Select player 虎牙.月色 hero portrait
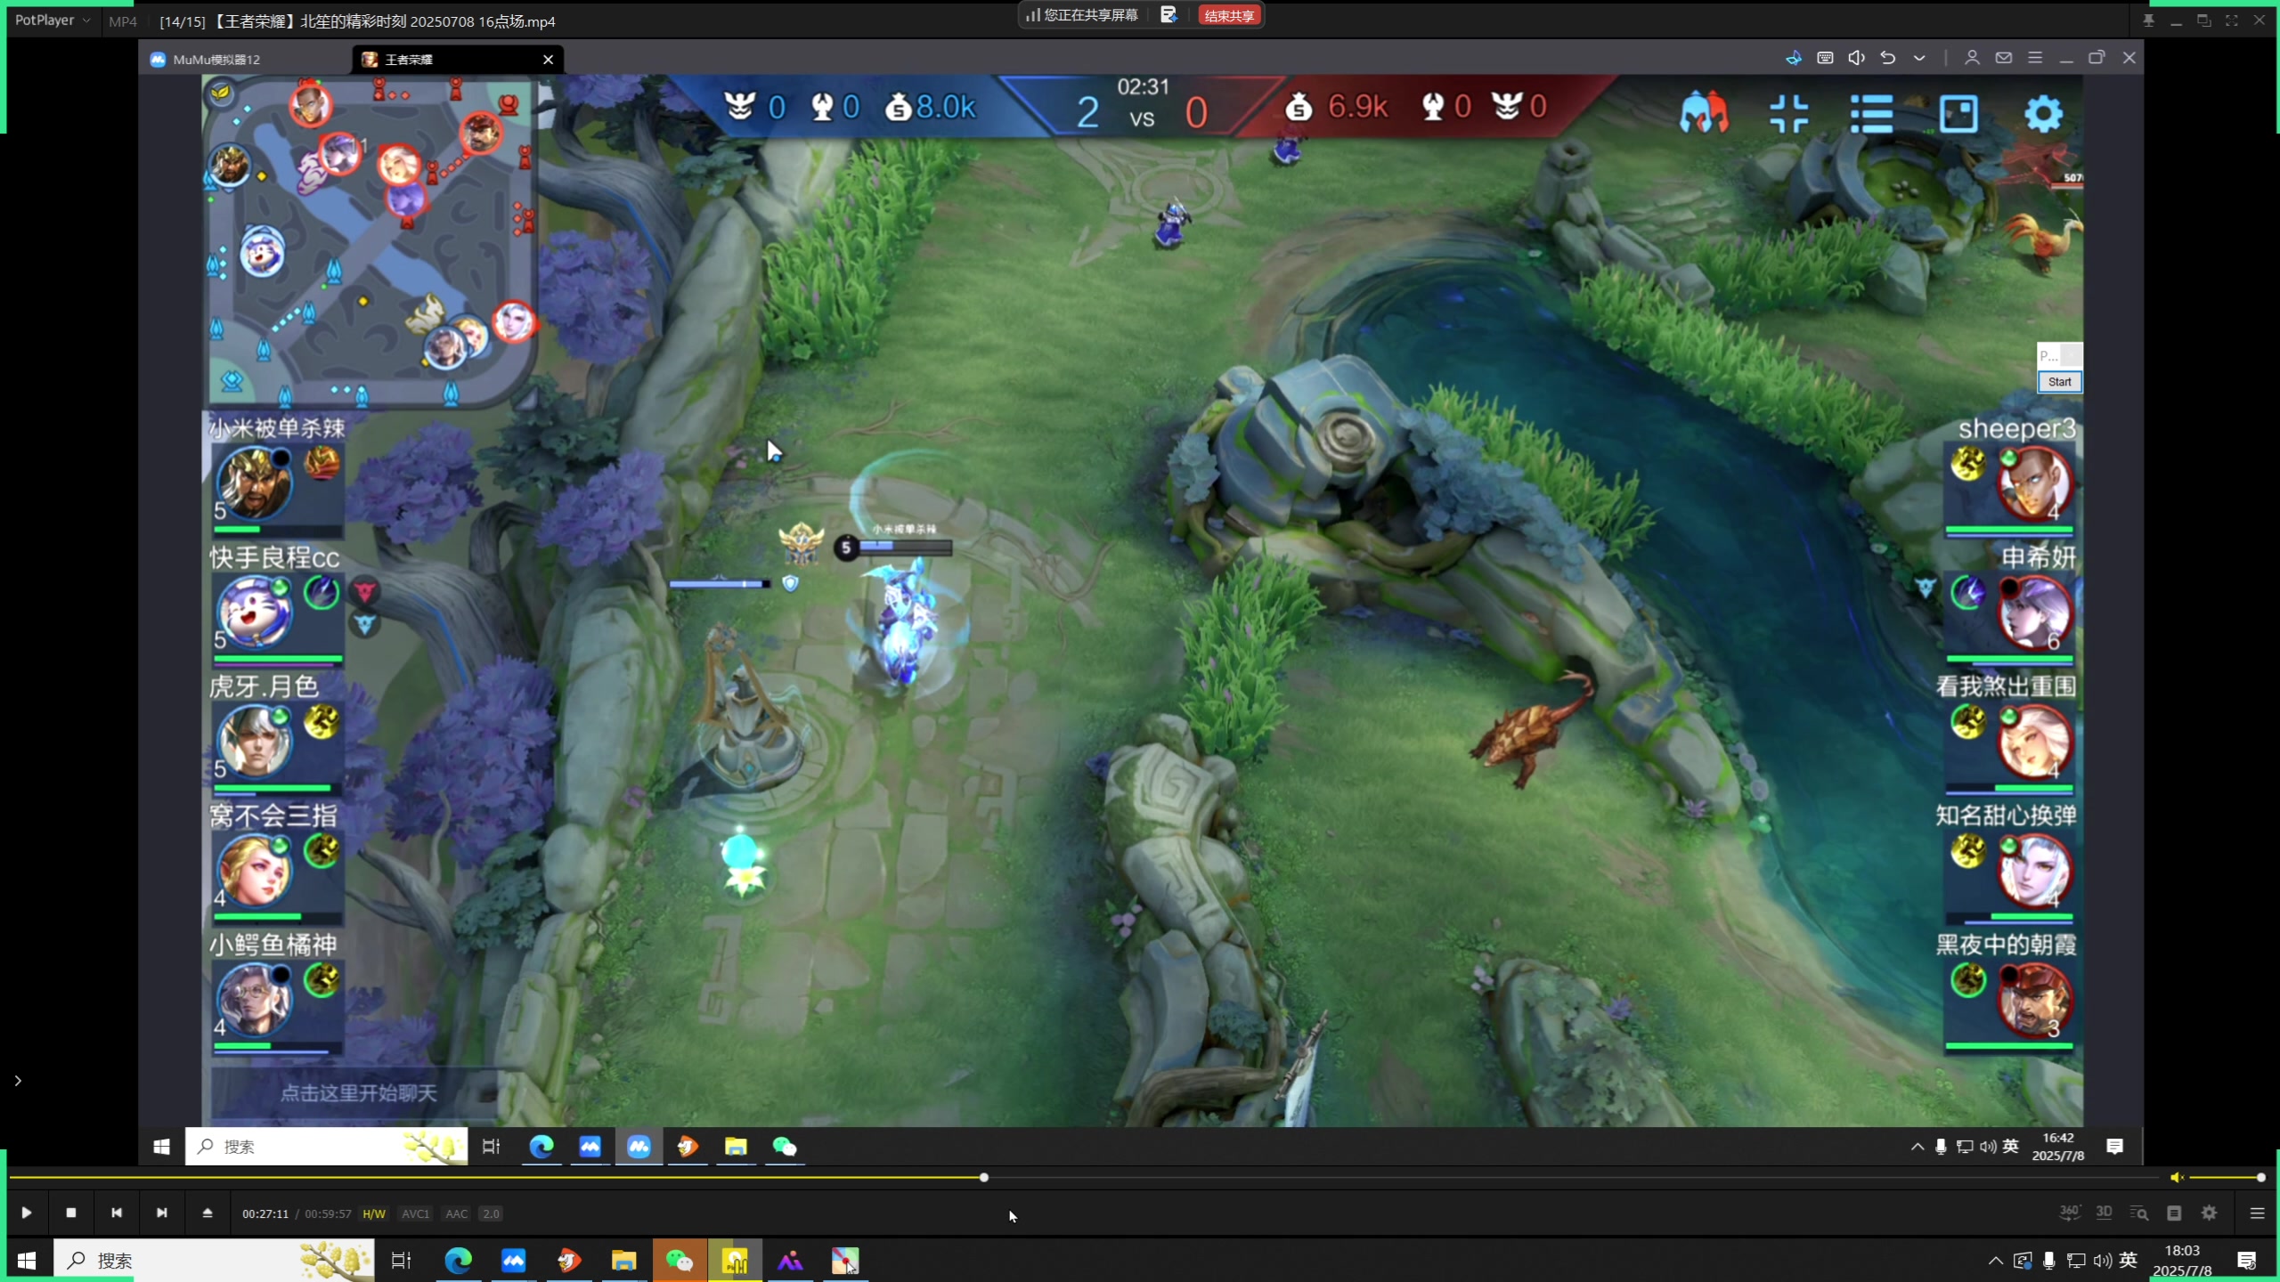Image resolution: width=2280 pixels, height=1282 pixels. (254, 741)
